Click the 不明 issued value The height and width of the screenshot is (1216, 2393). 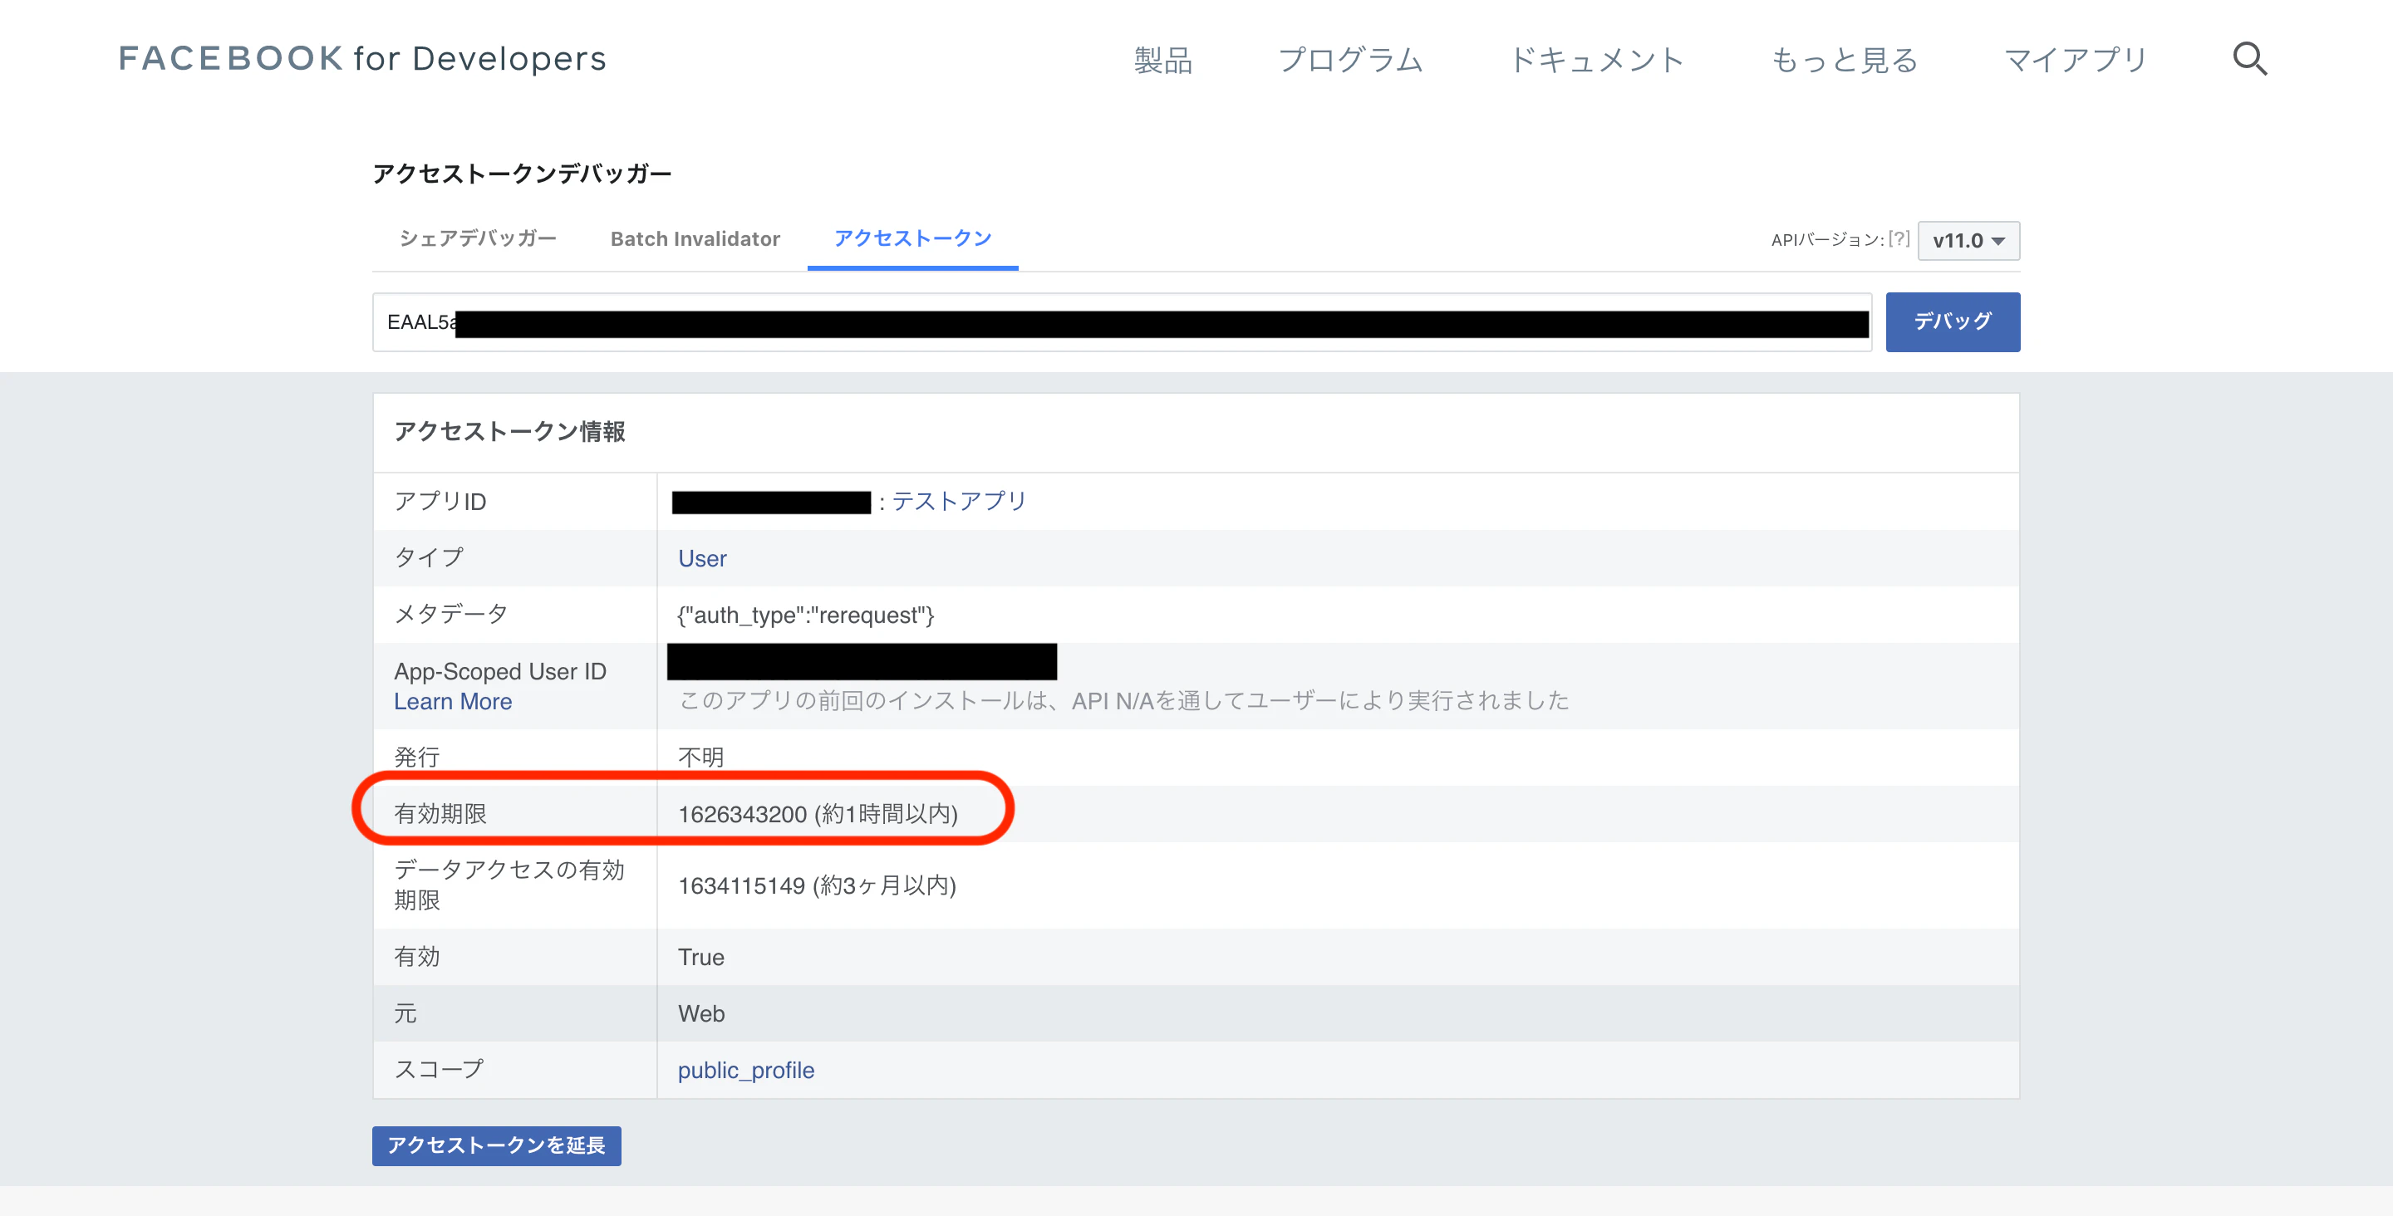tap(700, 758)
